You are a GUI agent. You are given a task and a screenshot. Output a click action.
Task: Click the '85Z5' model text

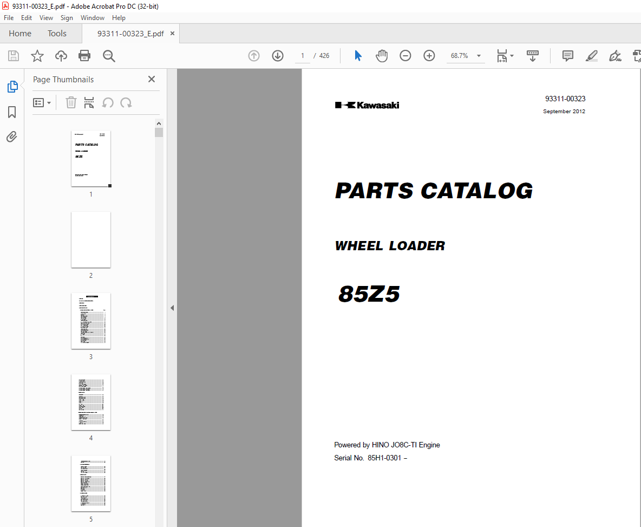(x=369, y=294)
